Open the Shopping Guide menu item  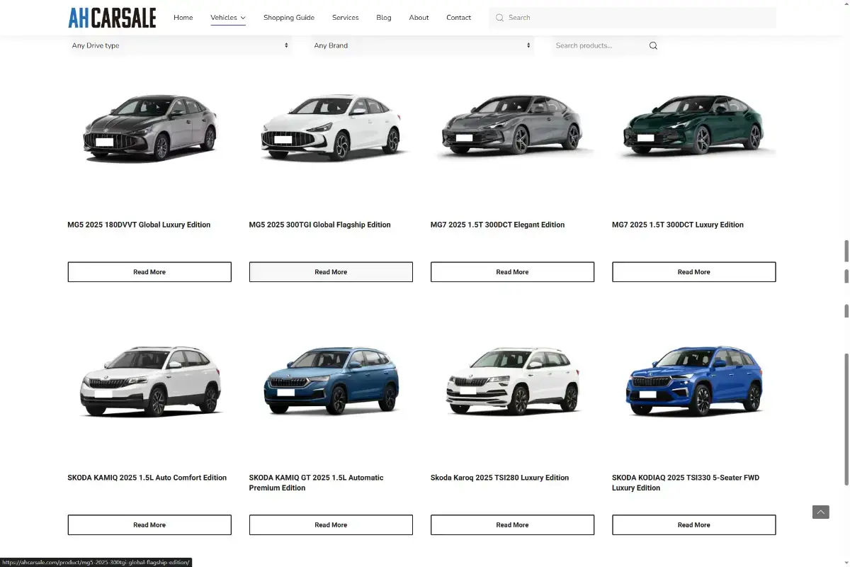(x=289, y=18)
